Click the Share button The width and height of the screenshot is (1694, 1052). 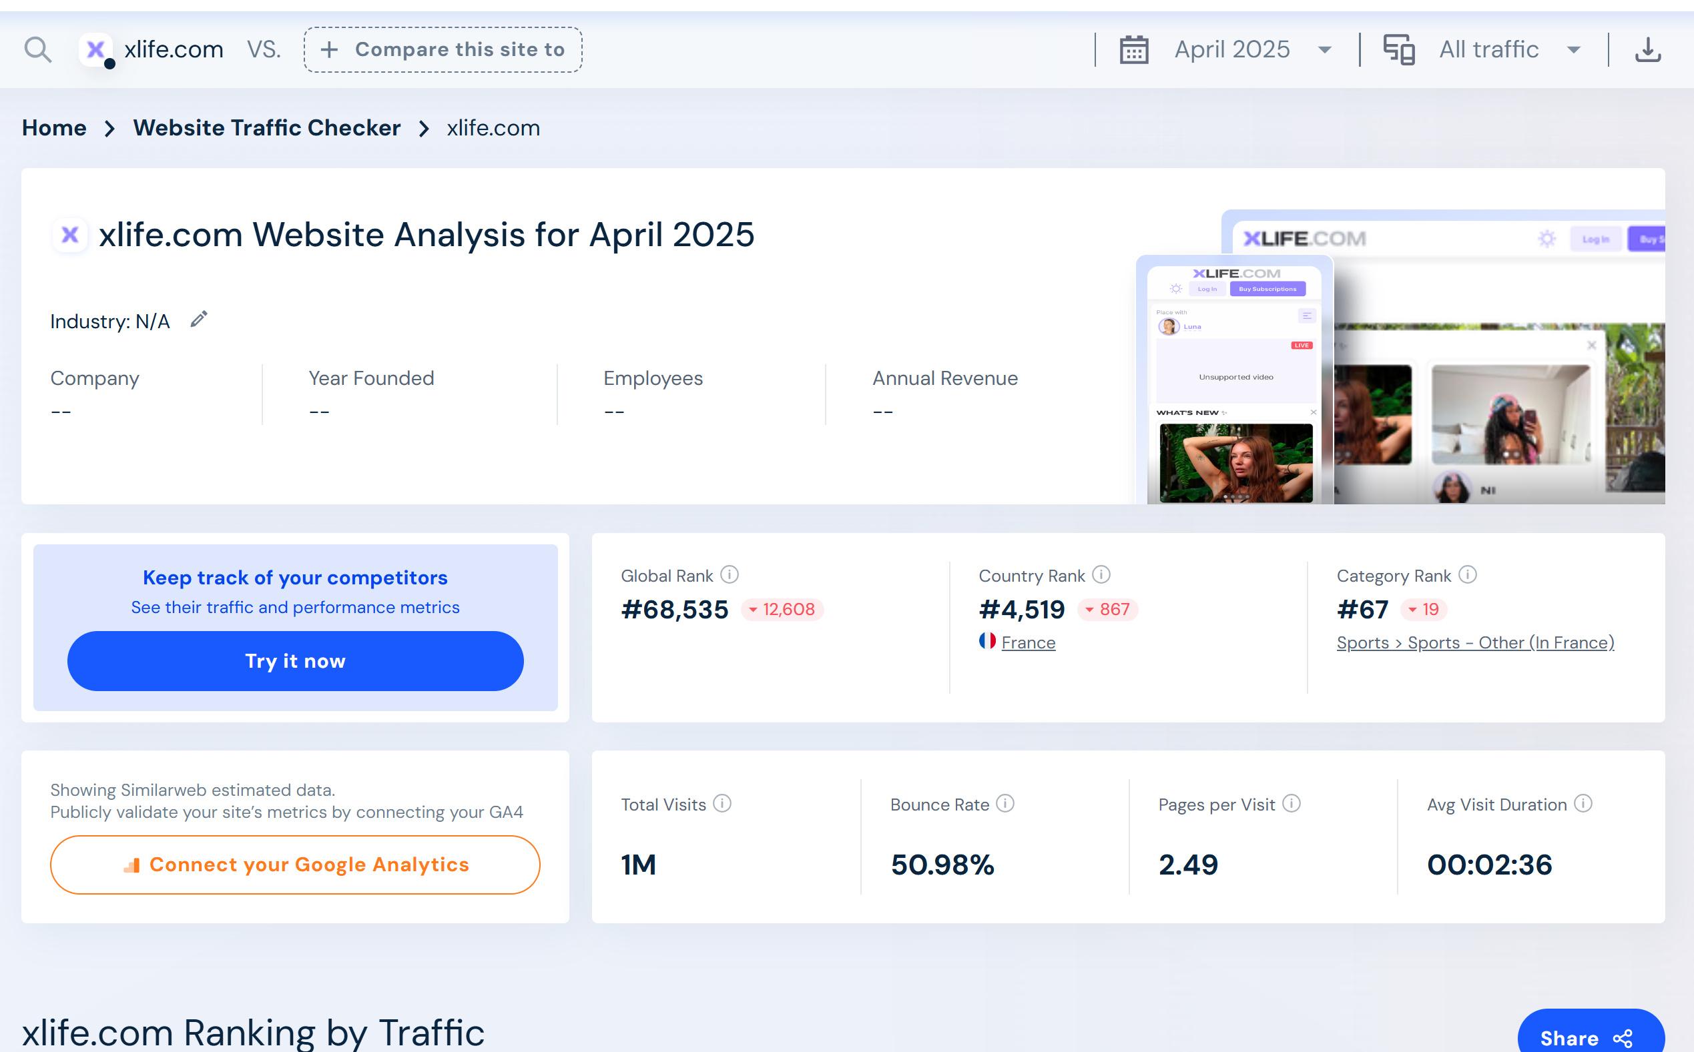1591,1037
